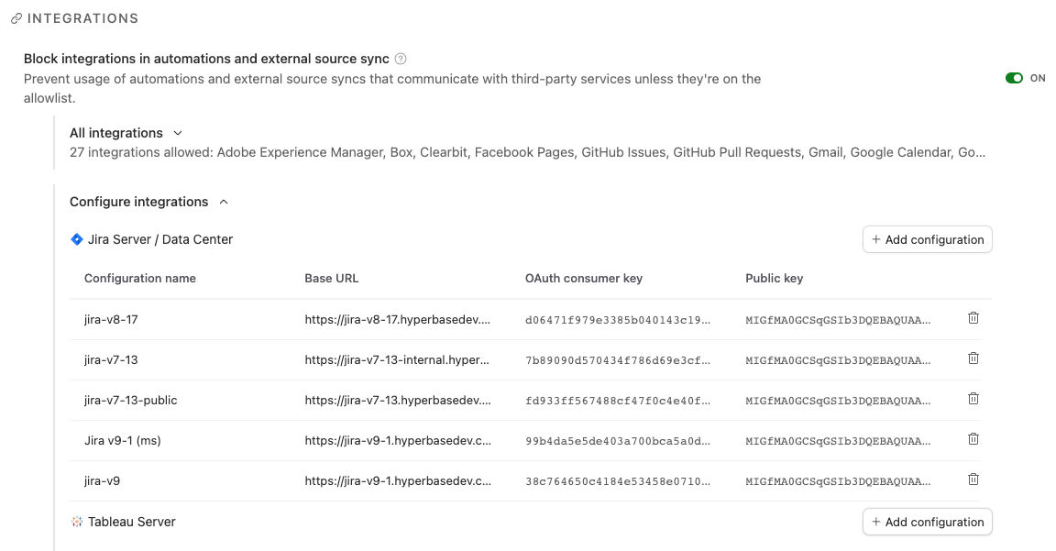Open help icon next to Block integrations
This screenshot has width=1056, height=551.
coord(401,59)
